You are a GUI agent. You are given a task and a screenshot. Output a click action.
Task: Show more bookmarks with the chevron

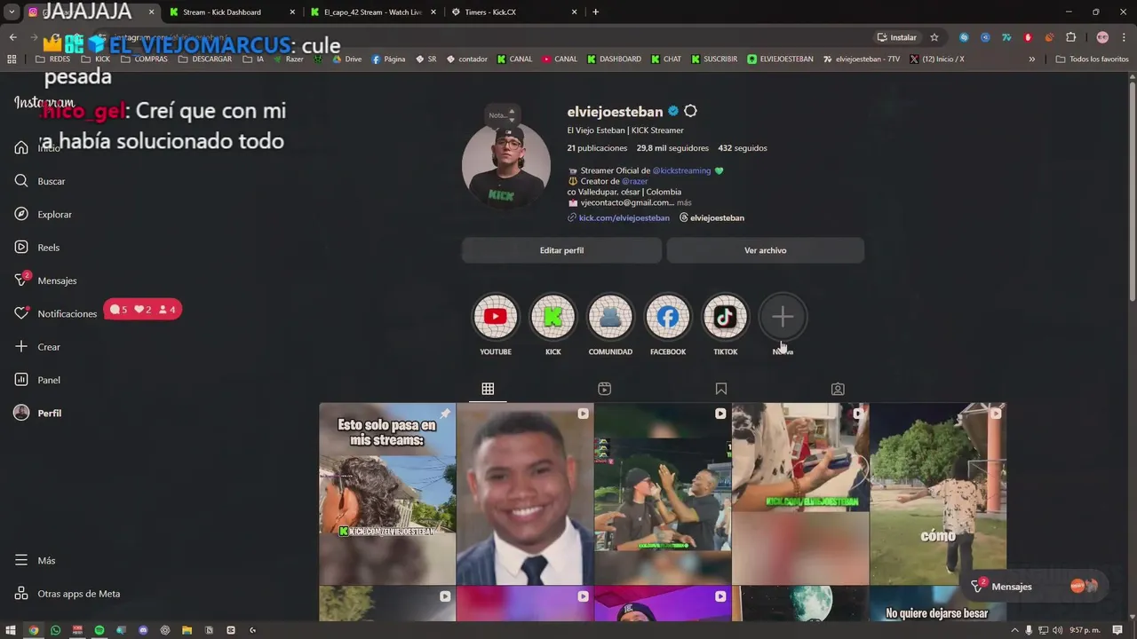tap(1031, 59)
